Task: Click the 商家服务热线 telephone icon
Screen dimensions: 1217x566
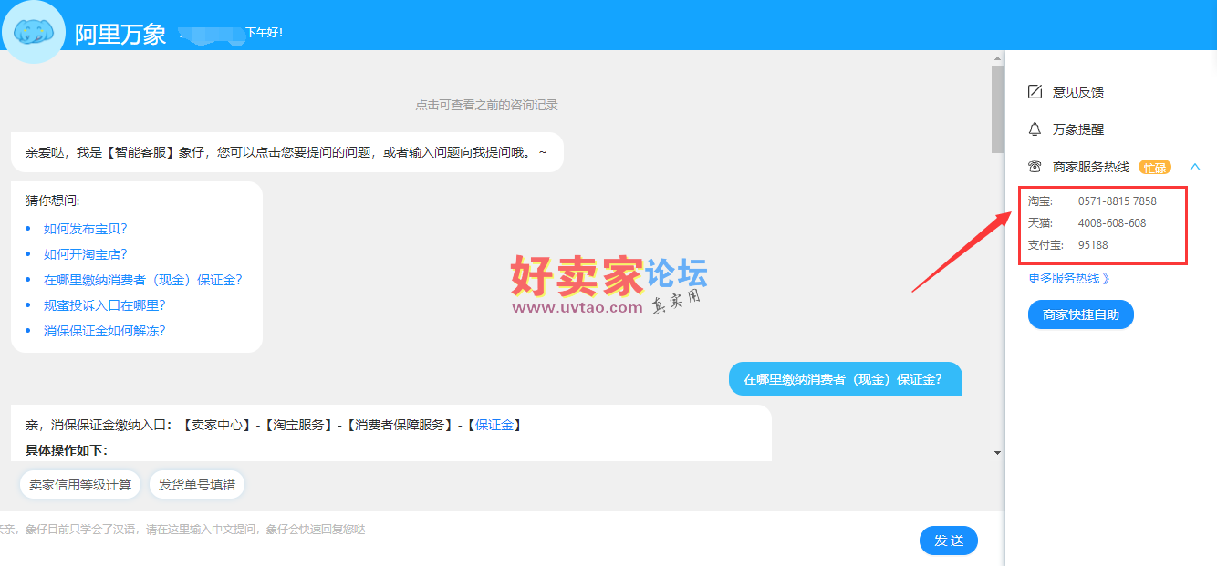Action: pos(1035,167)
